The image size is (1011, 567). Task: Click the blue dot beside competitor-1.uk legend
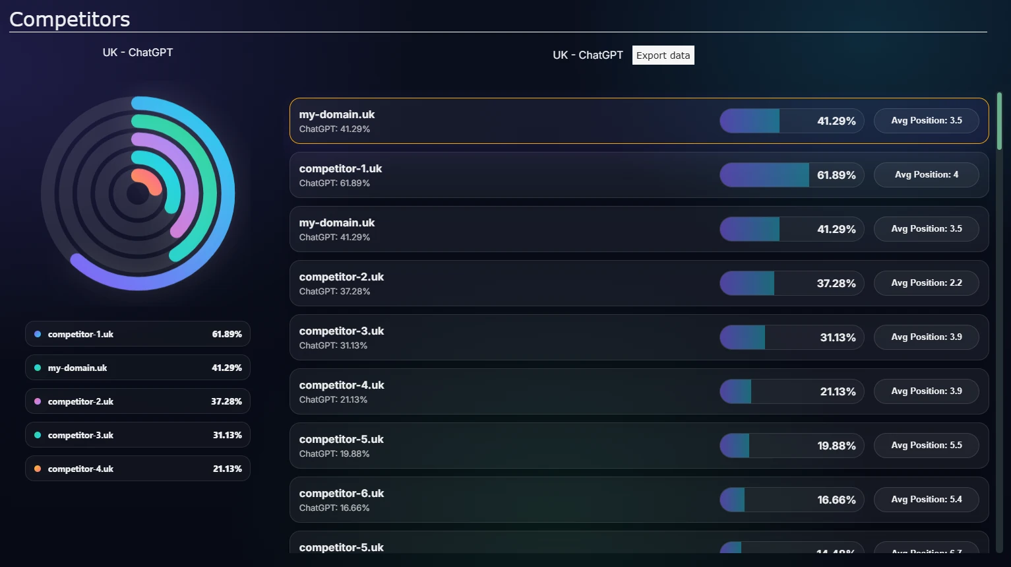38,335
